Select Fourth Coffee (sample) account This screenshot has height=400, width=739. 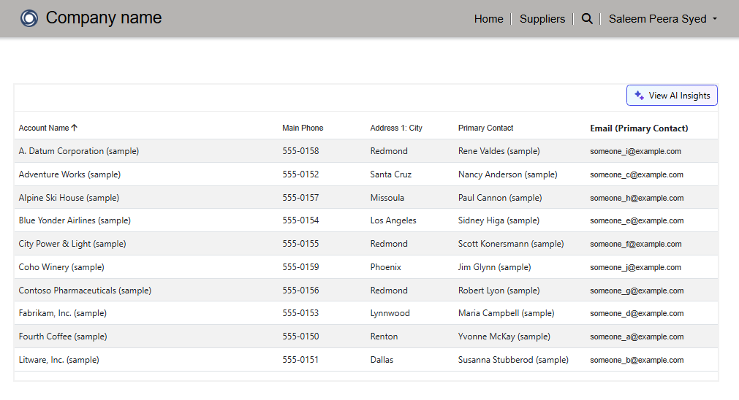click(x=63, y=336)
